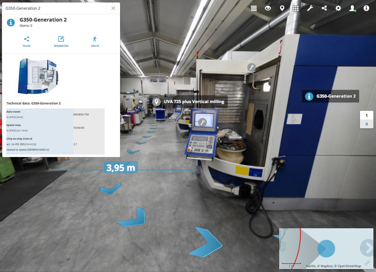
Task: Open the list menu icon in top toolbar
Action: point(254,8)
